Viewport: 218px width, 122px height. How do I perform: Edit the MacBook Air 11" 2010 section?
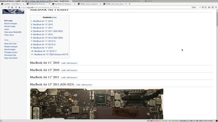coord(64,63)
